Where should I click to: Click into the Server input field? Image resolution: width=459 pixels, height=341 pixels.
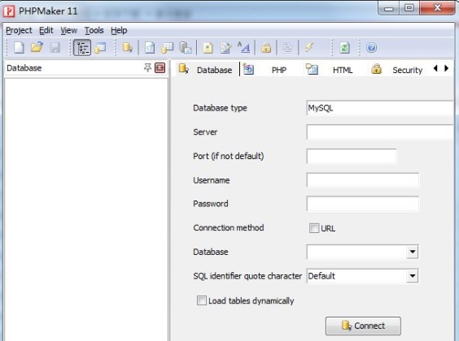380,132
